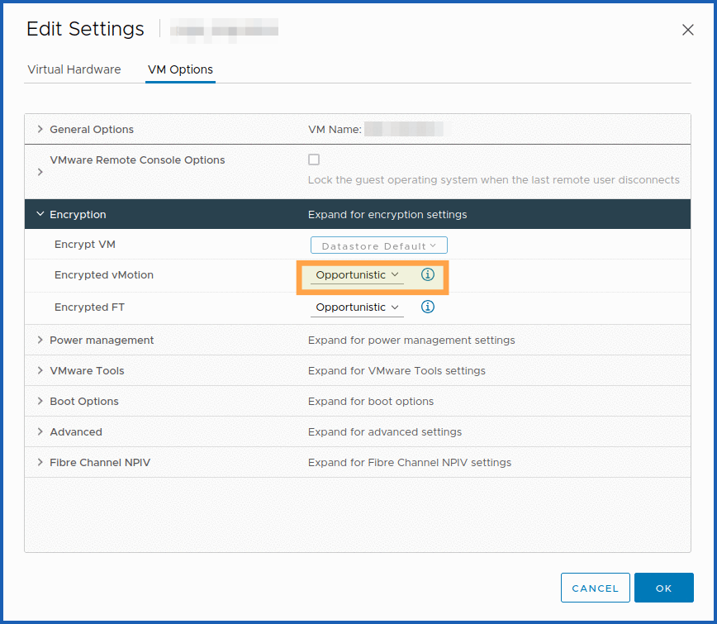Open the Encrypted FT Opportunistic dropdown
The height and width of the screenshot is (624, 717).
coord(357,307)
